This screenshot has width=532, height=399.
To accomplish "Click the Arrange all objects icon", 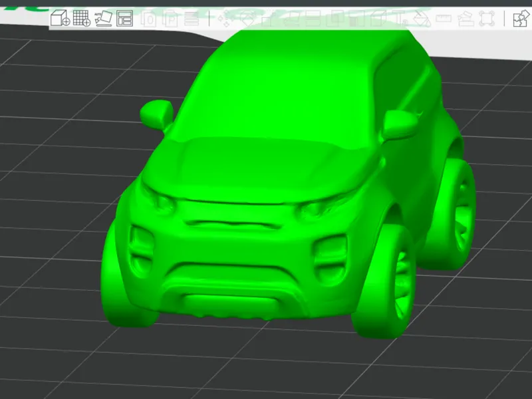I will pos(124,19).
